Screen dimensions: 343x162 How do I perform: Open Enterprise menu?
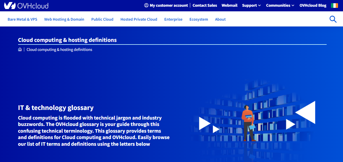pyautogui.click(x=173, y=19)
